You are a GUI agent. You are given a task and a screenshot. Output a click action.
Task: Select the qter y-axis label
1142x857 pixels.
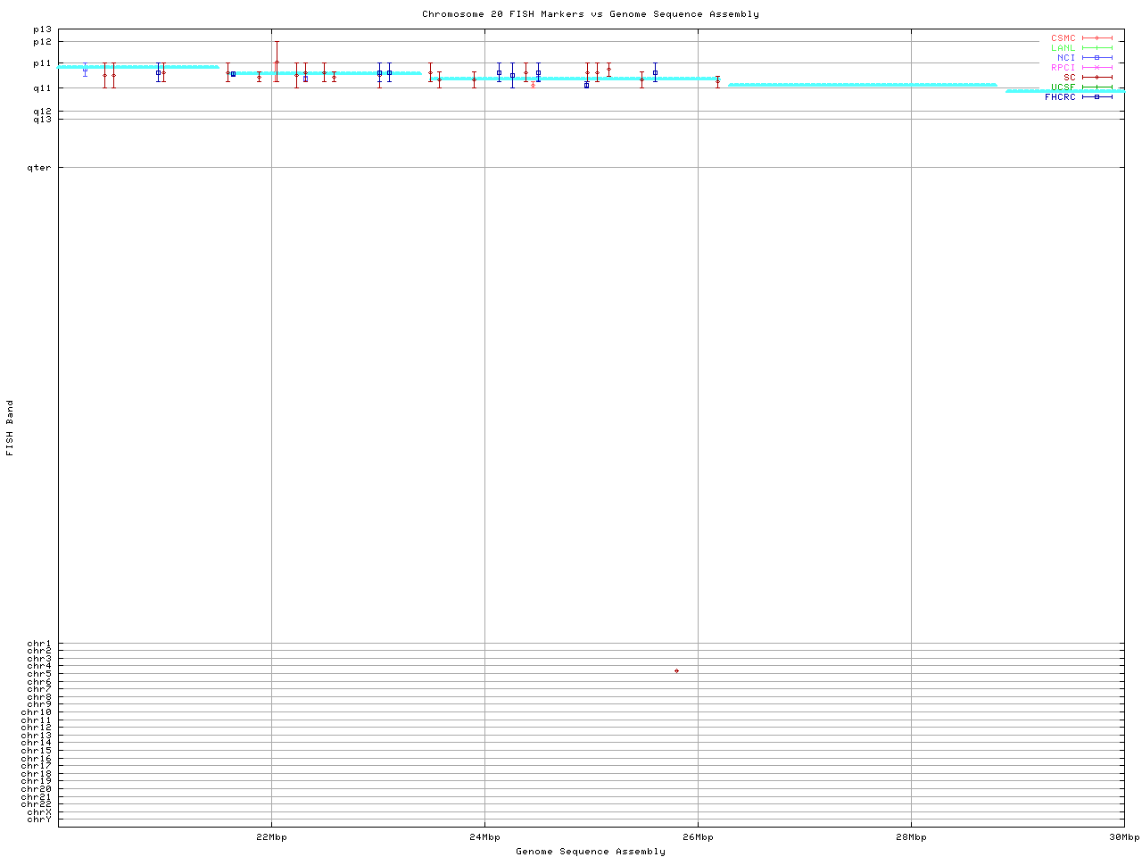41,168
